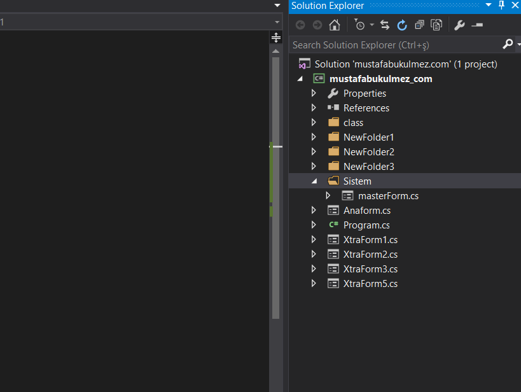
Task: Toggle auto-hide pin on Solution Explorer
Action: [x=501, y=6]
